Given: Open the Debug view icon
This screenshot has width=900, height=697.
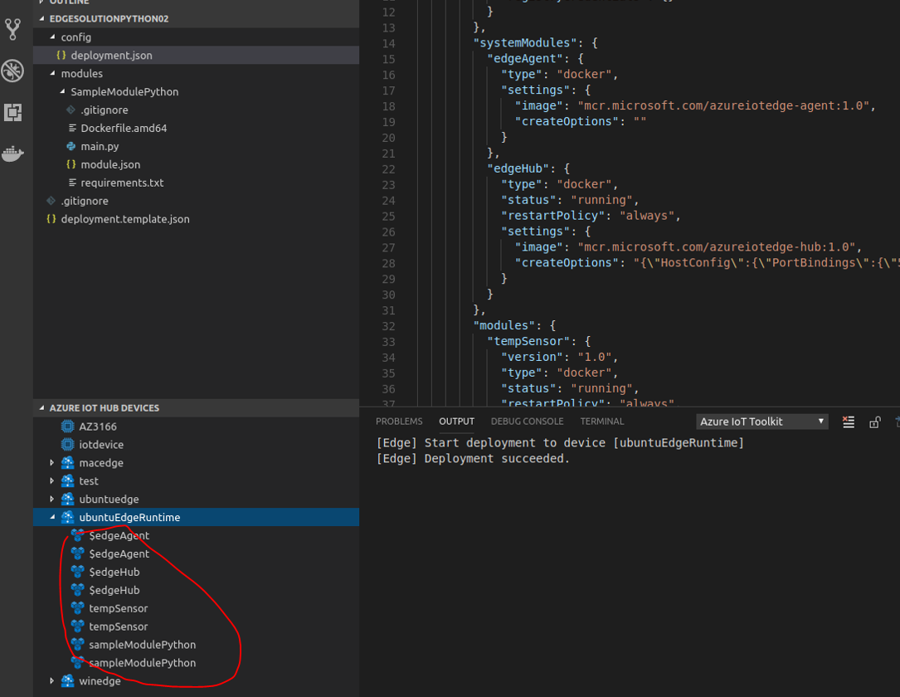Looking at the screenshot, I should tap(12, 71).
